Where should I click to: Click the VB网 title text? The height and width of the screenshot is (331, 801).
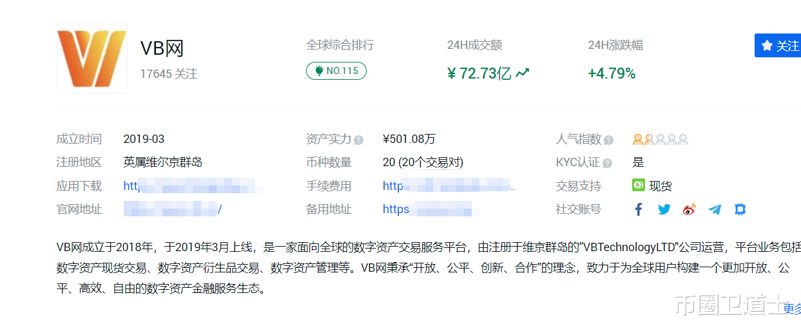pyautogui.click(x=162, y=49)
